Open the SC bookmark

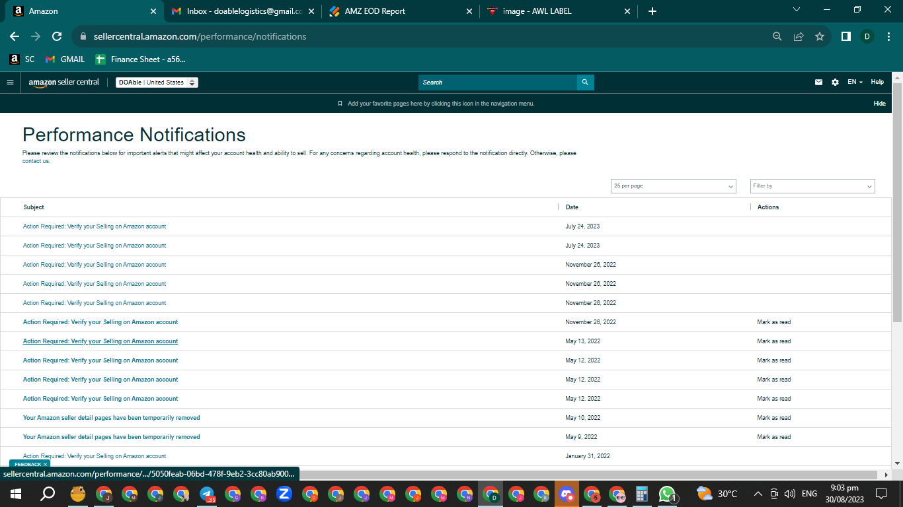click(22, 59)
